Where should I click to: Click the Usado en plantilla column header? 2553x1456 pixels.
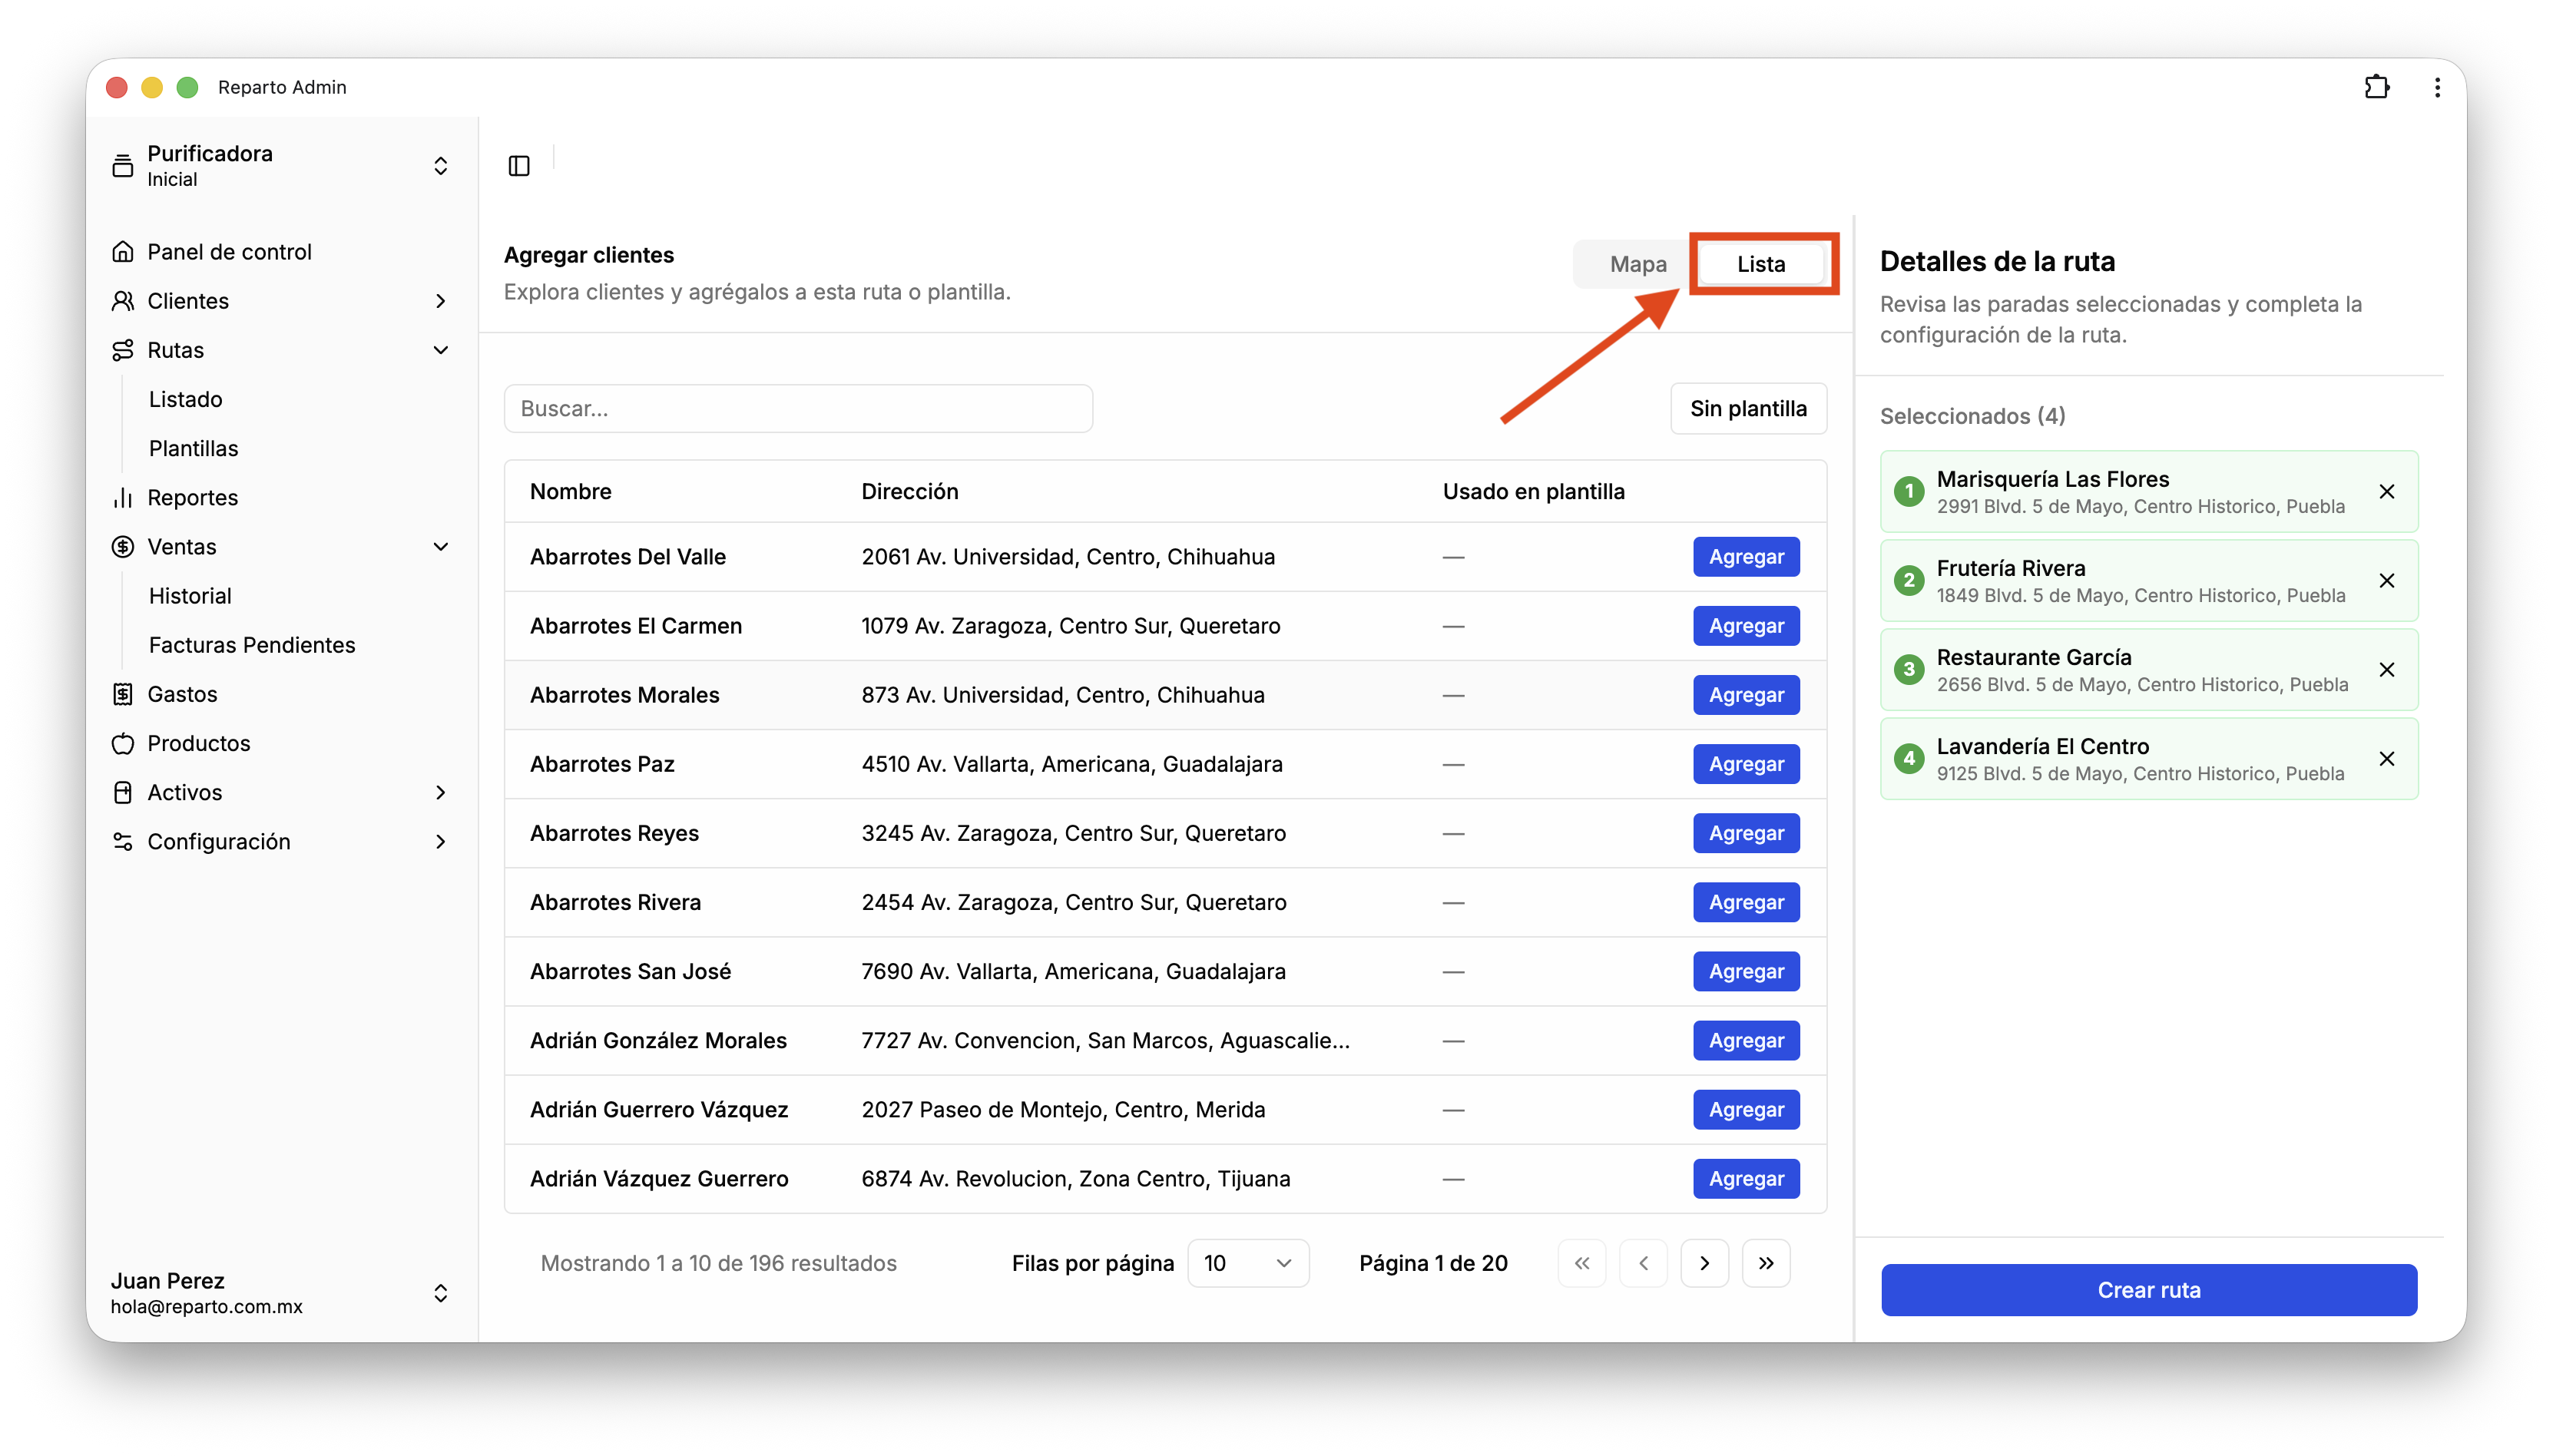(1533, 492)
